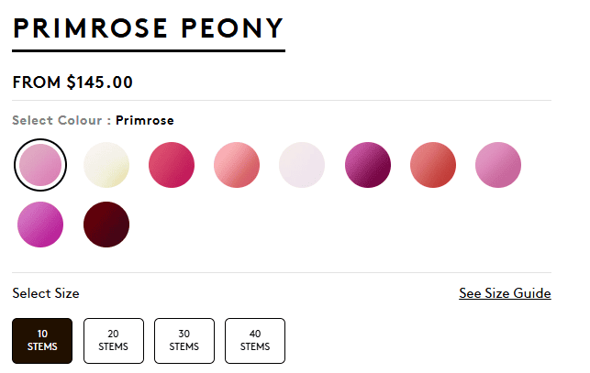
Task: Pick the deep magenta plum swatch
Action: pos(368,165)
